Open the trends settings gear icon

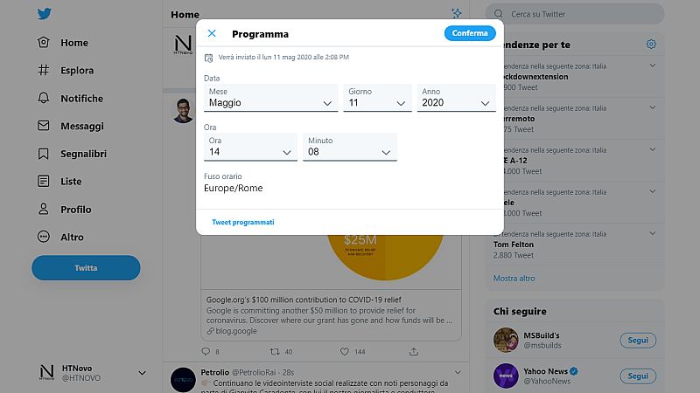pyautogui.click(x=651, y=44)
